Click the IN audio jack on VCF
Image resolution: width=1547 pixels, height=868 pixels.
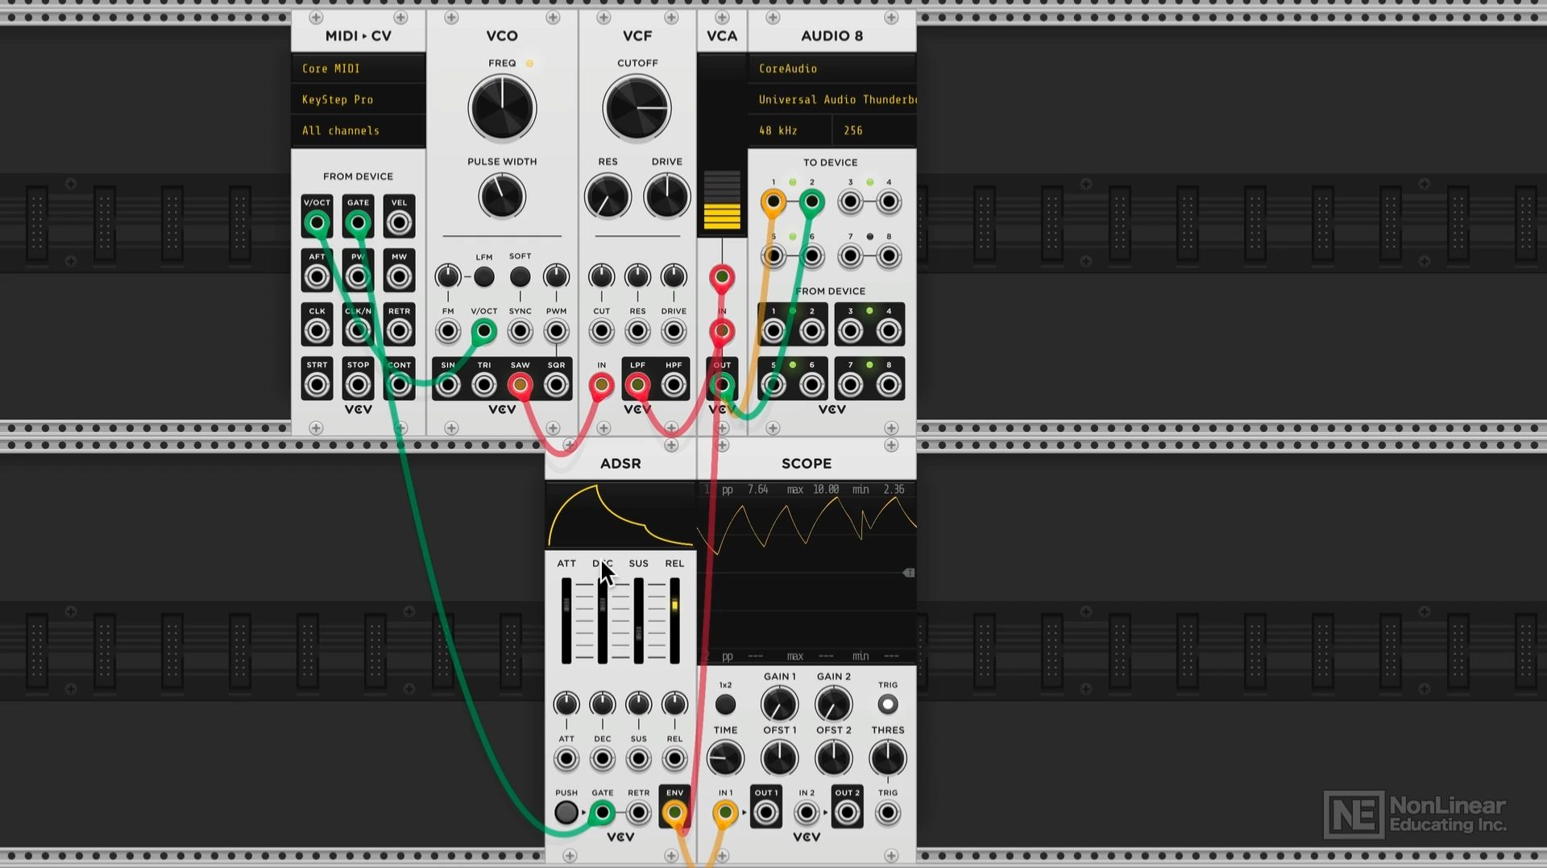pyautogui.click(x=601, y=385)
